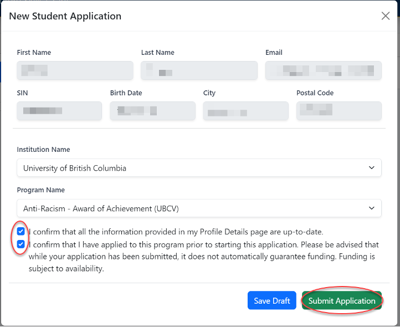400x327 pixels.
Task: Click the Save Draft button
Action: coord(271,300)
